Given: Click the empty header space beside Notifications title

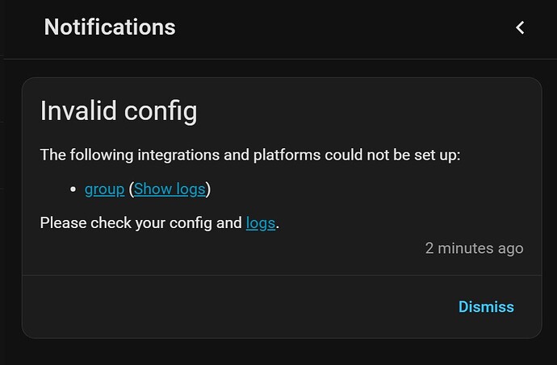Looking at the screenshot, I should click(339, 27).
